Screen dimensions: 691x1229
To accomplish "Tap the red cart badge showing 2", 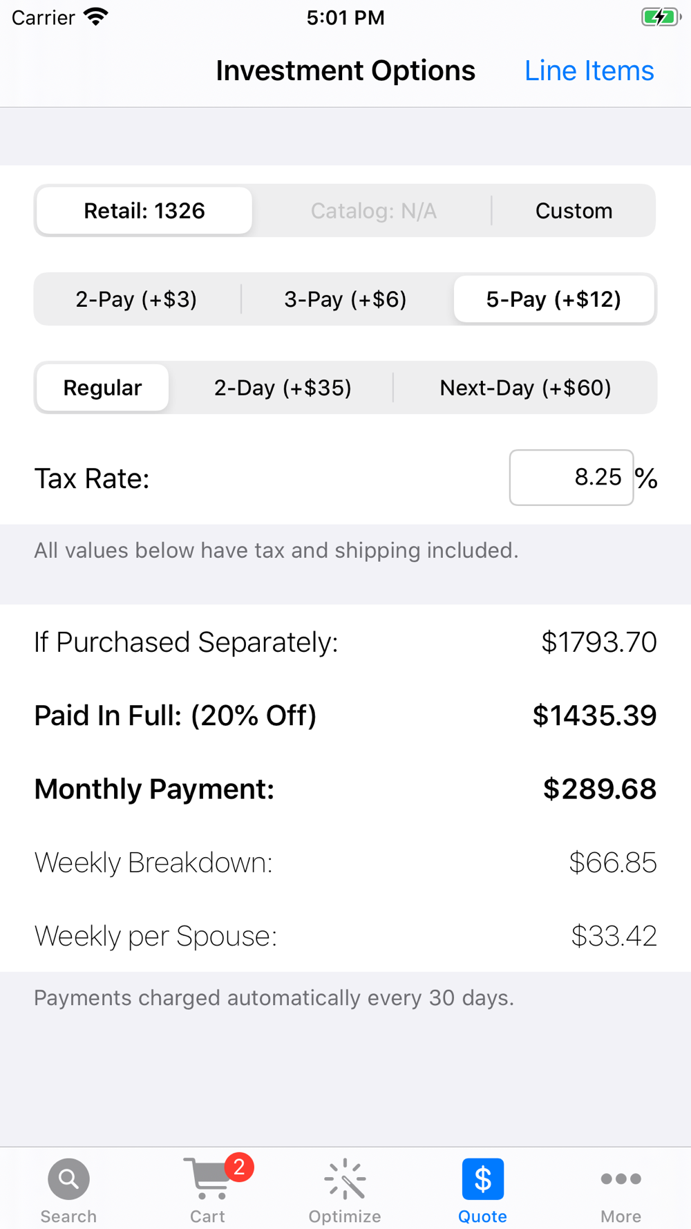I will coord(238,1167).
